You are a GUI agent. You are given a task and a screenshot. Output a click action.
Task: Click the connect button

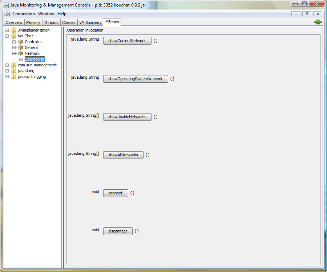116,193
